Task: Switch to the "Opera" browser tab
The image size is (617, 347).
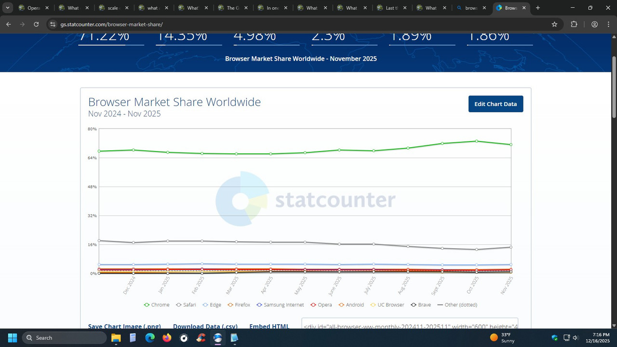Action: pos(34,8)
